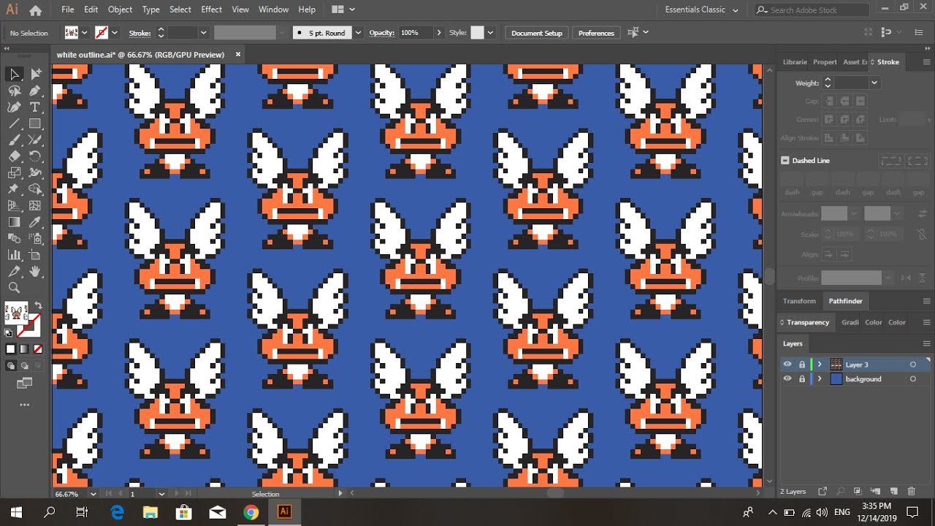Swap fill and stroke colors arrow
Screen dimensions: 935x526
pyautogui.click(x=38, y=305)
